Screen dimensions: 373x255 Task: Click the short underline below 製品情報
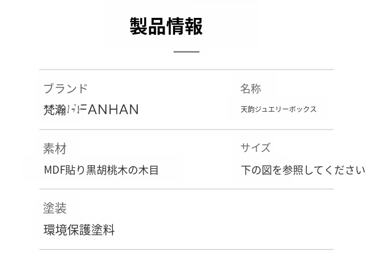[186, 52]
